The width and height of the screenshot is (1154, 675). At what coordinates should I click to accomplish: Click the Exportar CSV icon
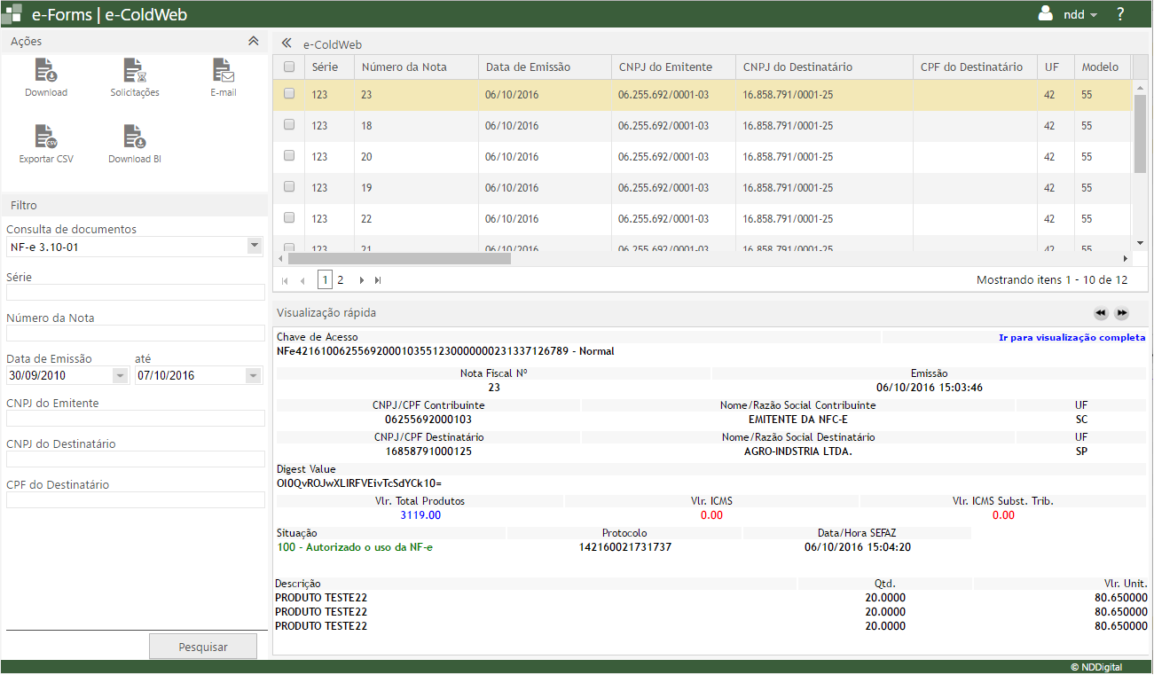[x=45, y=137]
